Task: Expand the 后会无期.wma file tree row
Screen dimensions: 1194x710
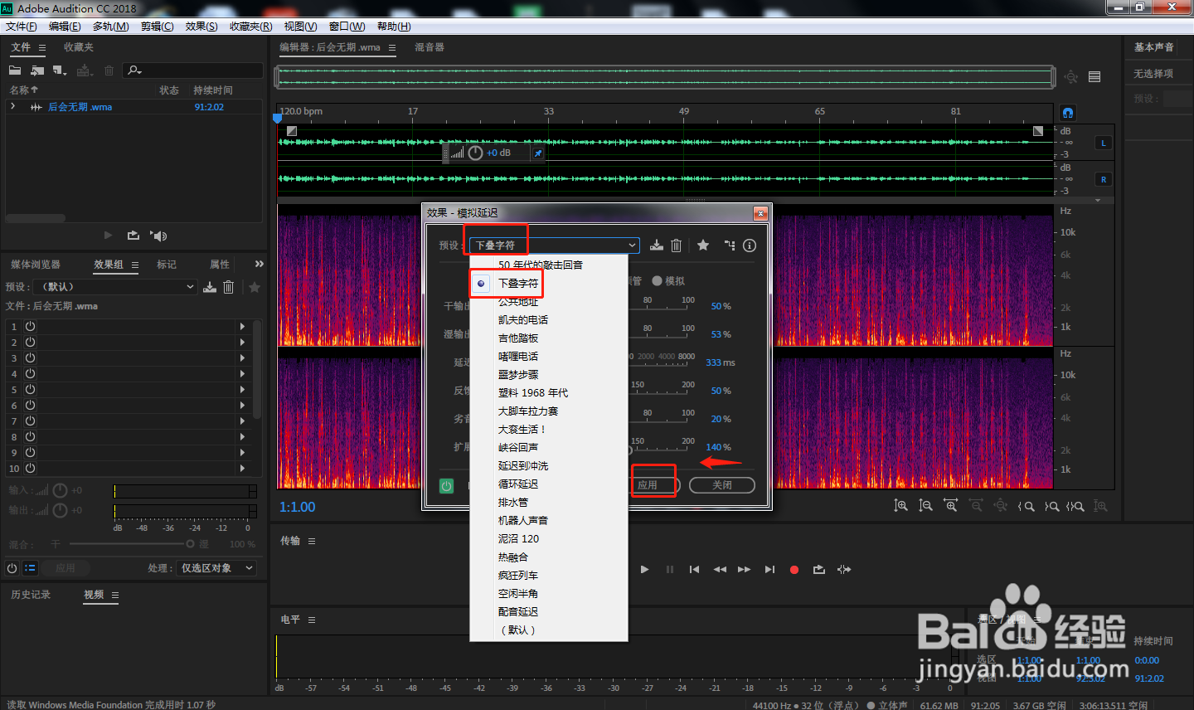Action: [x=12, y=107]
